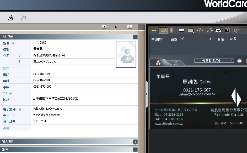
Task: Collapse the 公司 field entries
Action: click(13, 56)
